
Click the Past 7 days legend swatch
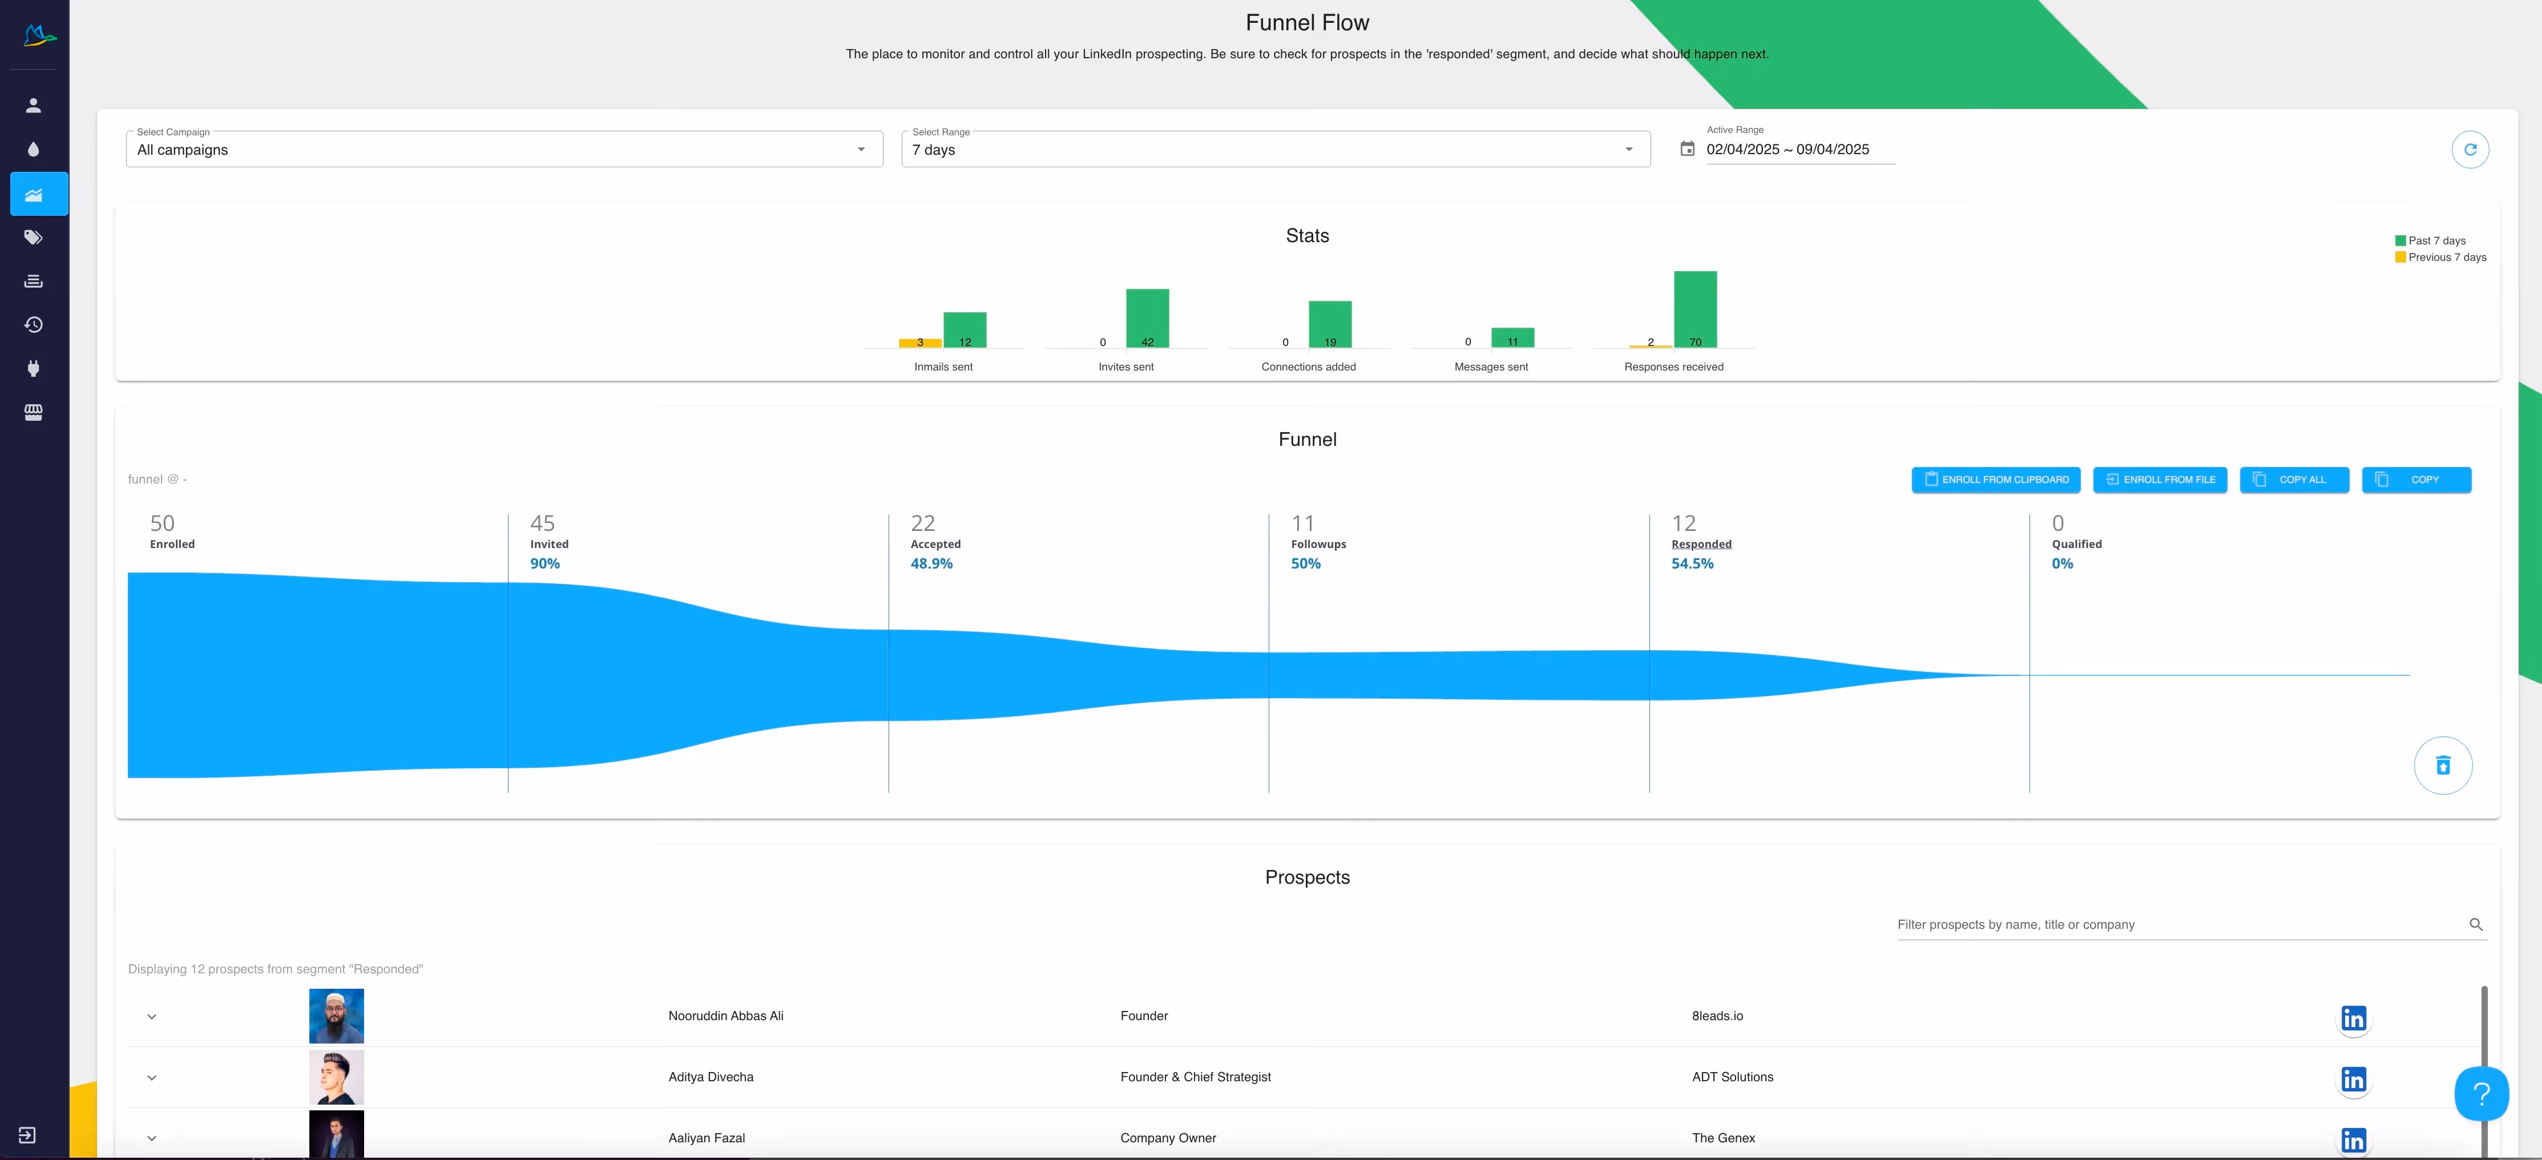click(2400, 241)
